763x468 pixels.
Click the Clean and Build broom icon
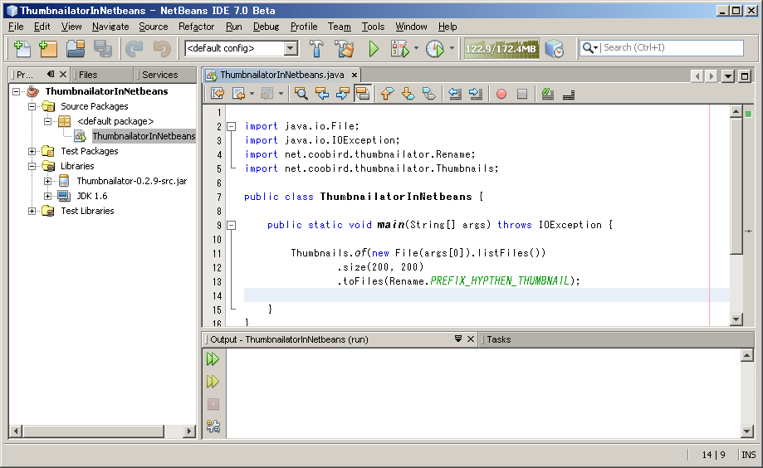tap(345, 49)
